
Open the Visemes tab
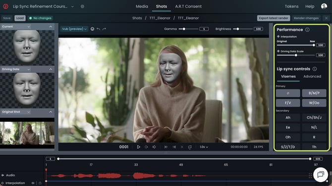288,77
